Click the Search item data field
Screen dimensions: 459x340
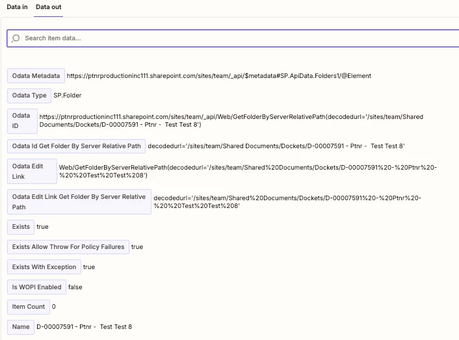tap(233, 38)
